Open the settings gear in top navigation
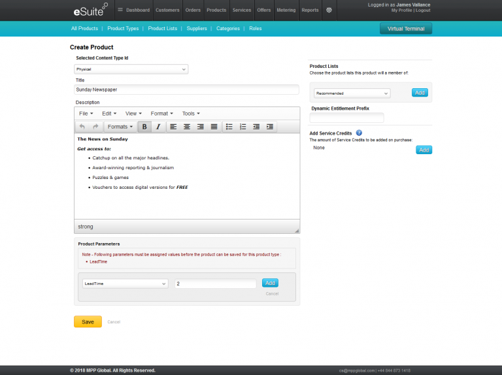 coord(329,10)
